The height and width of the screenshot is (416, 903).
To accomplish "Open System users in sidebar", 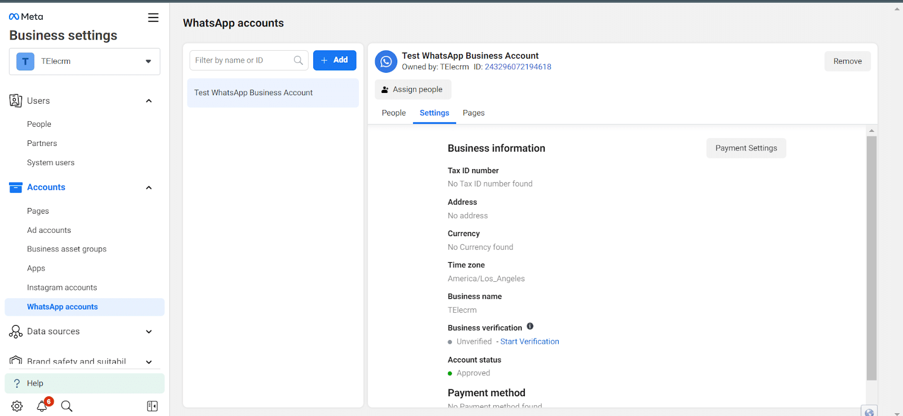I will coord(51,162).
